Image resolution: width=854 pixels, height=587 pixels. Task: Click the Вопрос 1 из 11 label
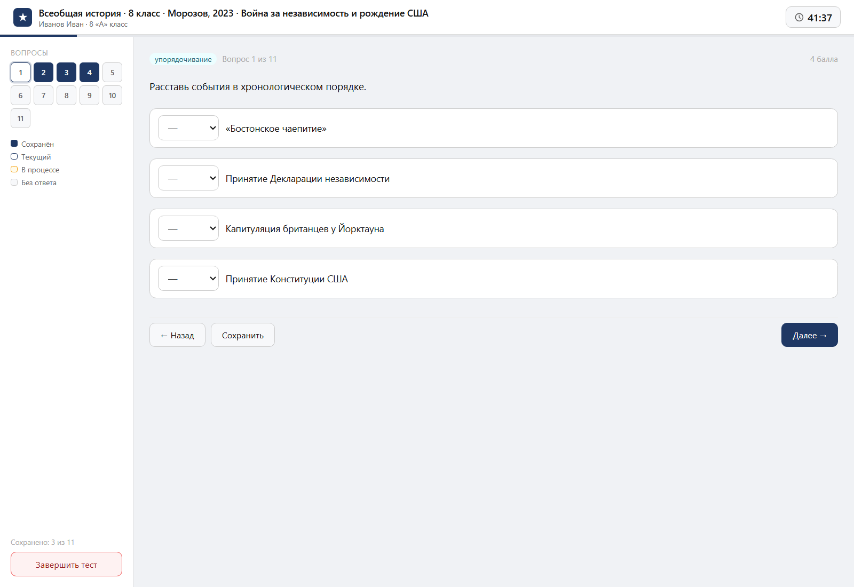pyautogui.click(x=249, y=59)
